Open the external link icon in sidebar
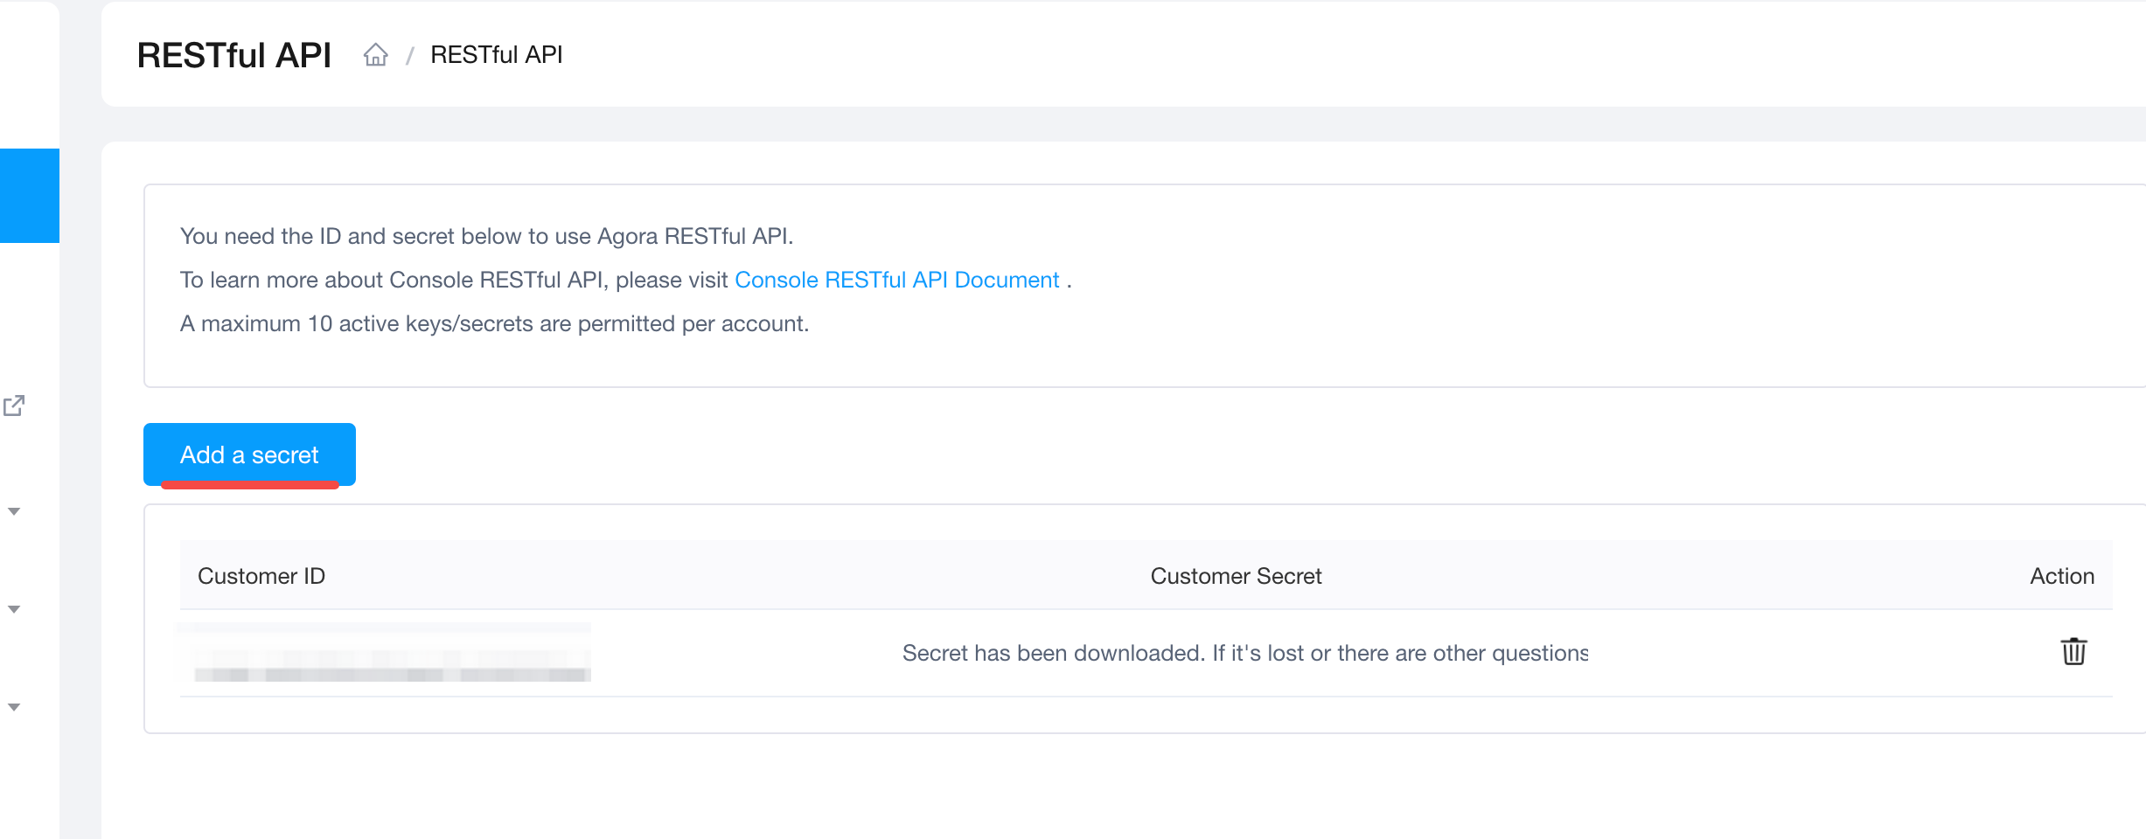Viewport: 2146px width, 839px height. pos(14,406)
